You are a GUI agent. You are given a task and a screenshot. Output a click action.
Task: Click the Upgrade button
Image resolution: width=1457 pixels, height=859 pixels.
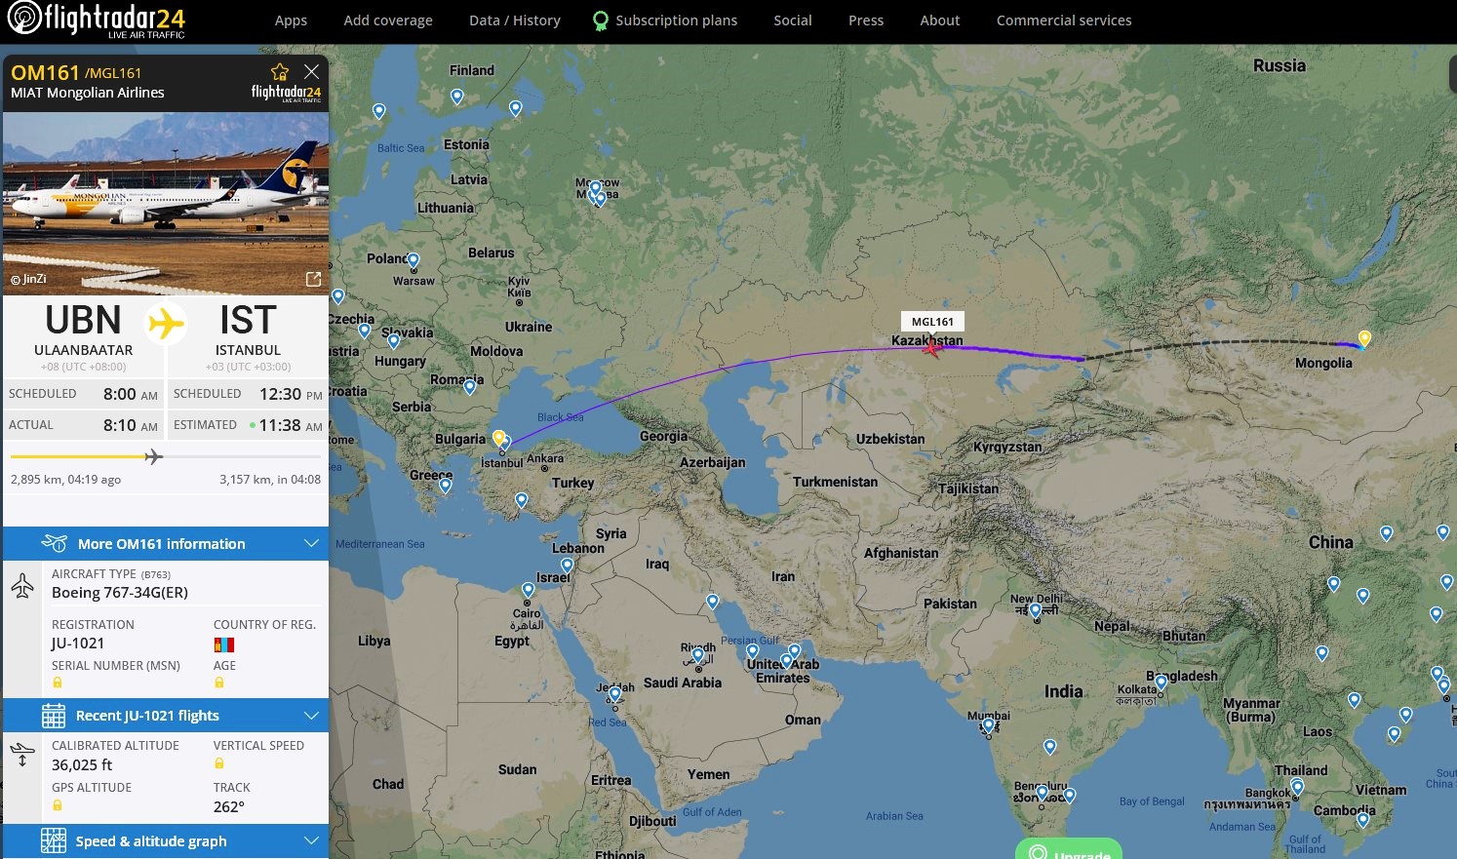(1069, 850)
